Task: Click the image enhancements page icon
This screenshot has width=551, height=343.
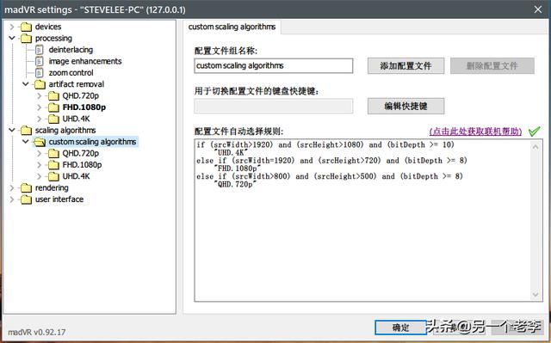Action: (40, 61)
